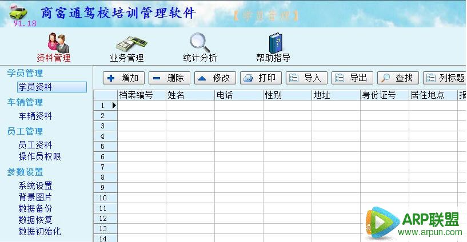467x242 pixels.
Task: Click the 增加 add button
Action: pyautogui.click(x=123, y=78)
